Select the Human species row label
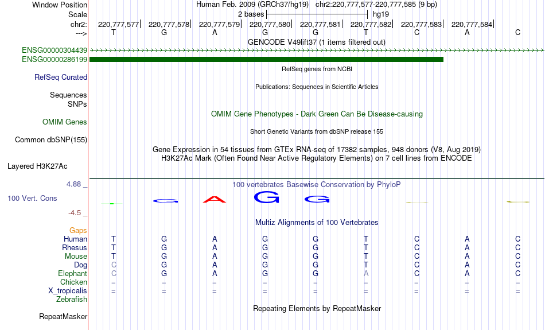The image size is (545, 330). [x=75, y=239]
